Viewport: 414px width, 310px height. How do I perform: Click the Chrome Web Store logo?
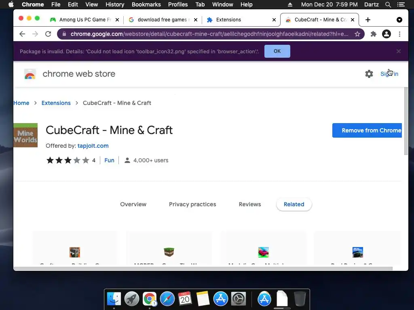(30, 74)
